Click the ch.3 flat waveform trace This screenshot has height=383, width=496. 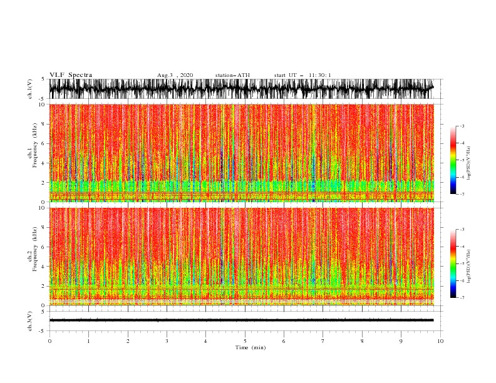(x=241, y=320)
